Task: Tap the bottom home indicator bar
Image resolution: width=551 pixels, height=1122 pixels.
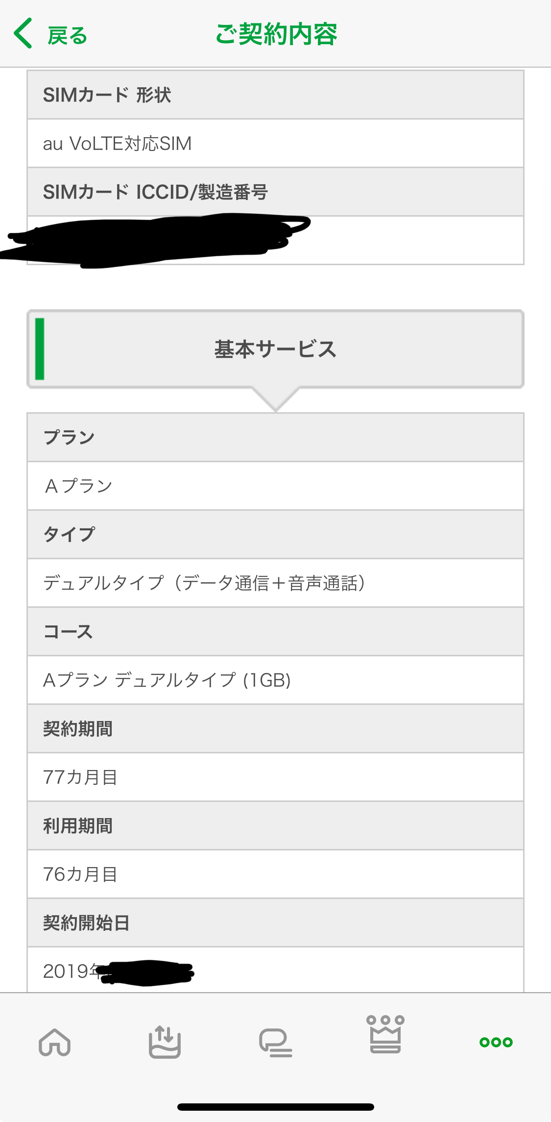Action: point(275,1107)
